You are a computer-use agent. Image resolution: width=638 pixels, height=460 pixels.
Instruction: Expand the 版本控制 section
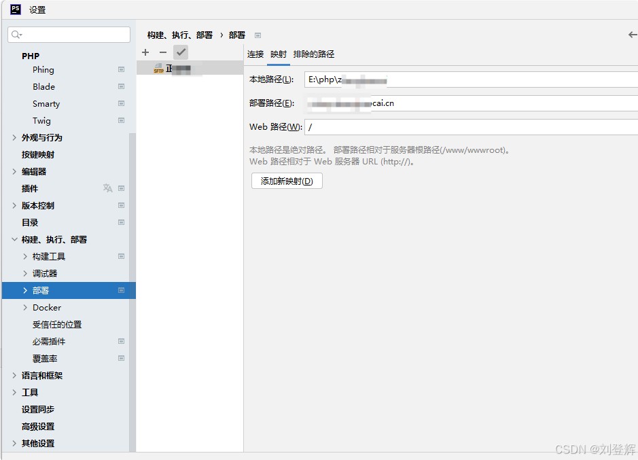point(14,206)
